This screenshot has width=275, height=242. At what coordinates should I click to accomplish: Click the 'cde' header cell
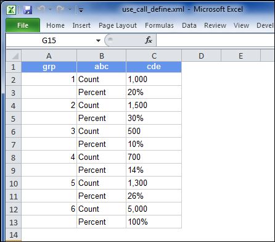point(154,67)
